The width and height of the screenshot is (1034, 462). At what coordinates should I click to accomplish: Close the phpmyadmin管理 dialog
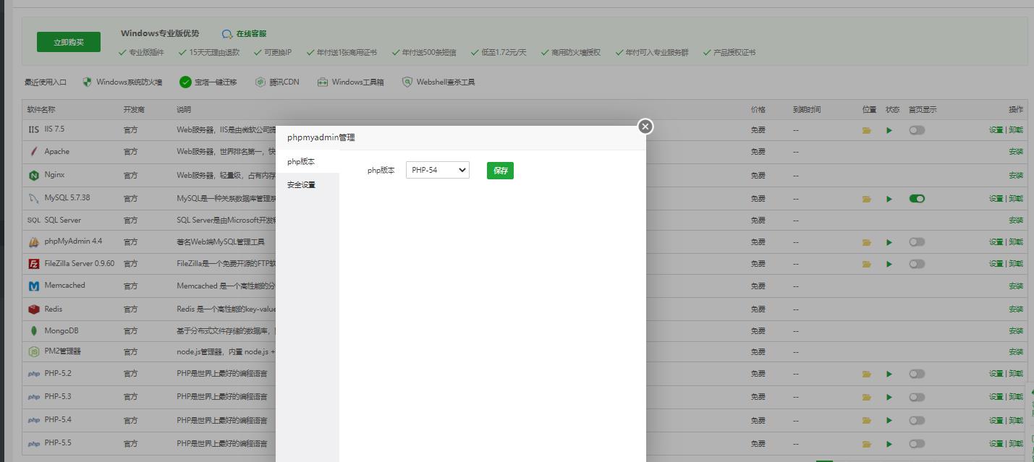[645, 127]
